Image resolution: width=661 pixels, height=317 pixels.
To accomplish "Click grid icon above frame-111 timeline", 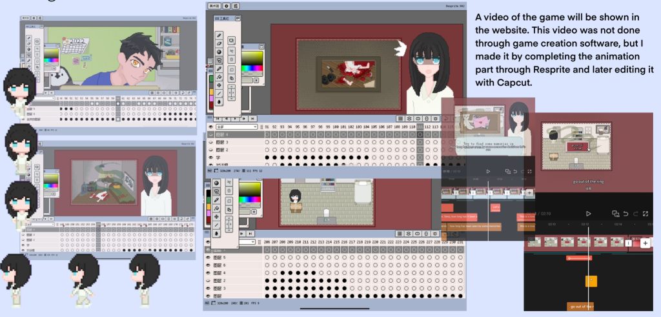I will point(400,119).
